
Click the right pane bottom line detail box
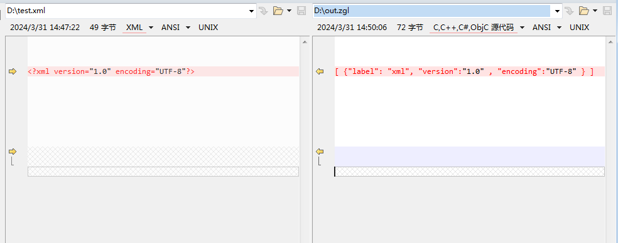[469, 172]
